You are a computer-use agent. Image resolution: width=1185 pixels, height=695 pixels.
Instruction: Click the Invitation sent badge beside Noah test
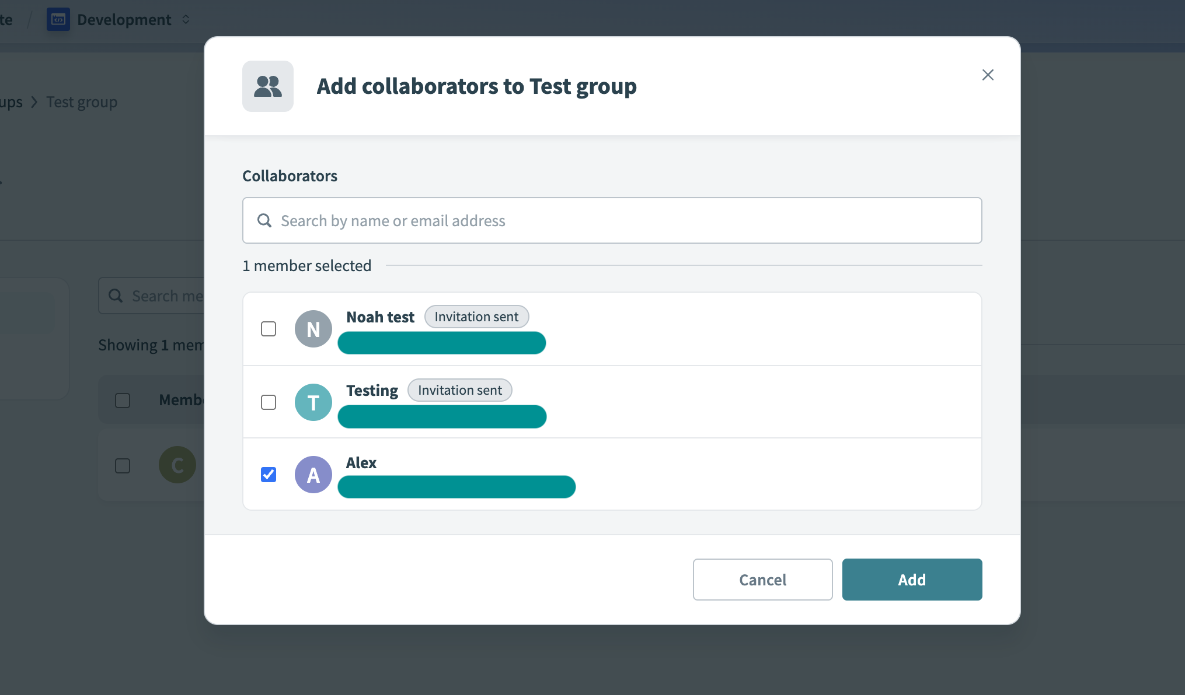click(x=476, y=317)
